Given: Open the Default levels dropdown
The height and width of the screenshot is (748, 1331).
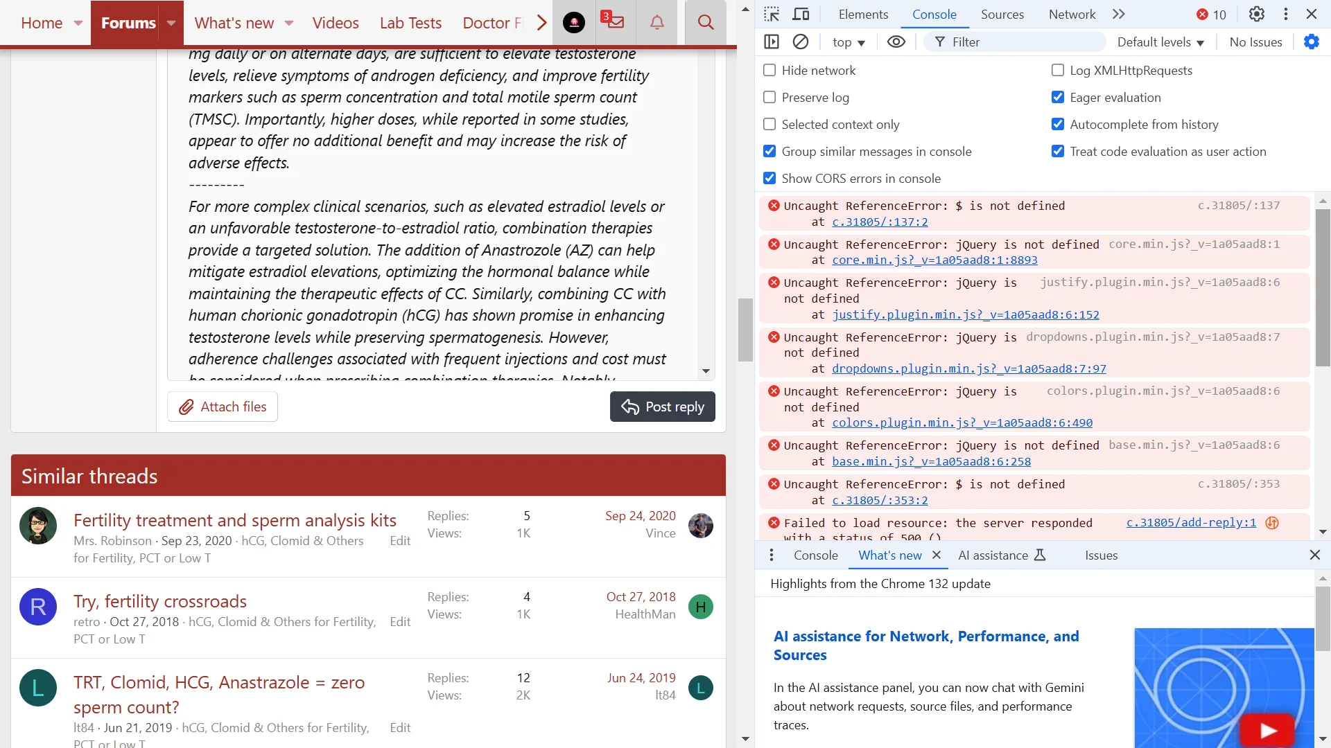Looking at the screenshot, I should (x=1160, y=42).
